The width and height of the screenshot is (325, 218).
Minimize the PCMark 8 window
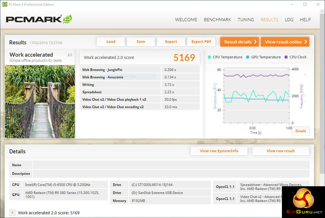pos(292,4)
